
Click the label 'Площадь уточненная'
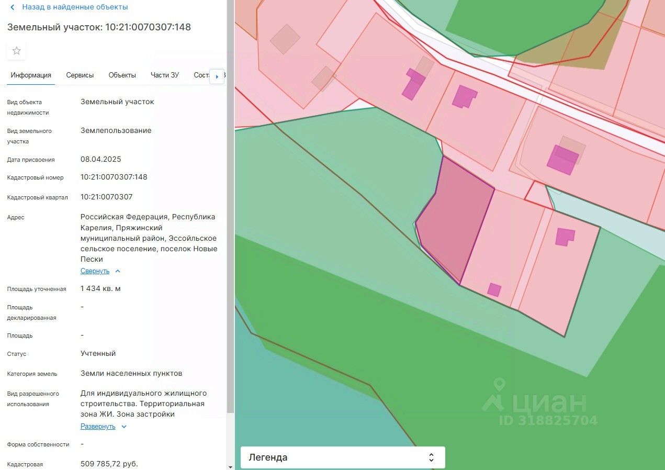[37, 289]
